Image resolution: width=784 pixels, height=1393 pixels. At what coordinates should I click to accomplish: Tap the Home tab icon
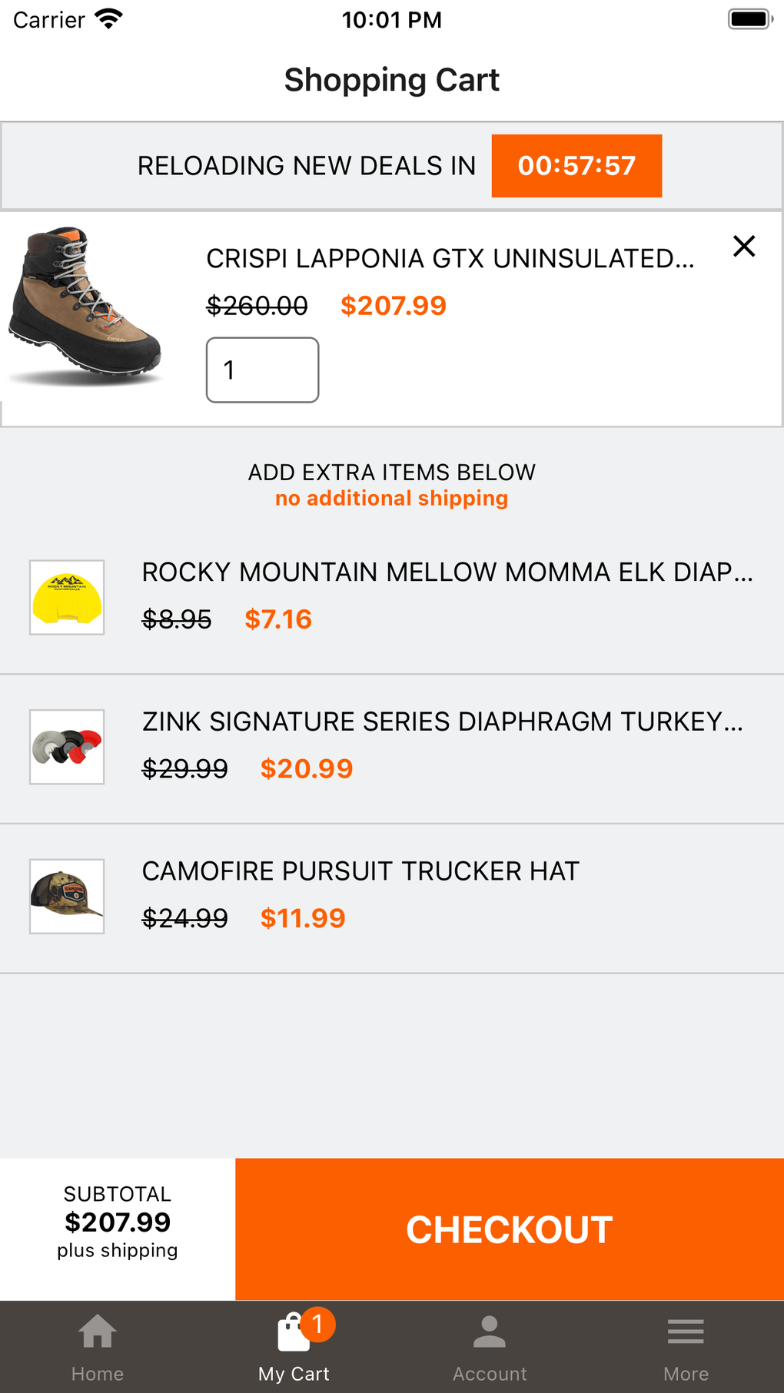point(98,1332)
